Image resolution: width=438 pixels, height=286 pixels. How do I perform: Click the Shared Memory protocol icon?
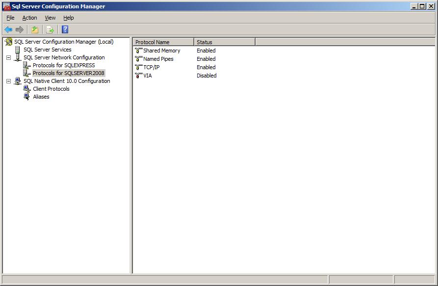[x=138, y=51]
